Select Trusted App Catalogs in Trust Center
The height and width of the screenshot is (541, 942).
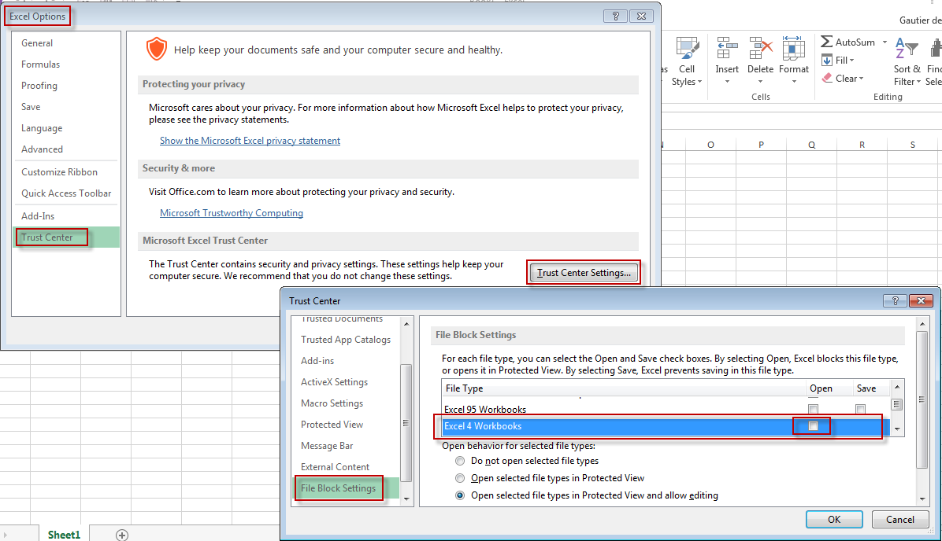(346, 340)
